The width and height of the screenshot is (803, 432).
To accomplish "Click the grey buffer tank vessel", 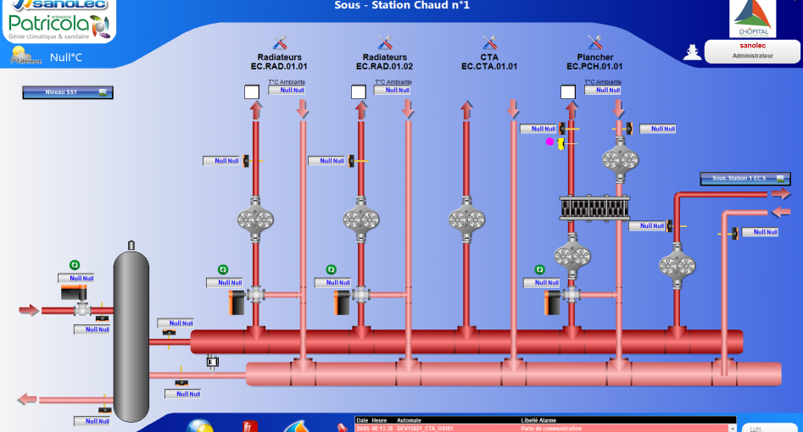I will [x=131, y=330].
